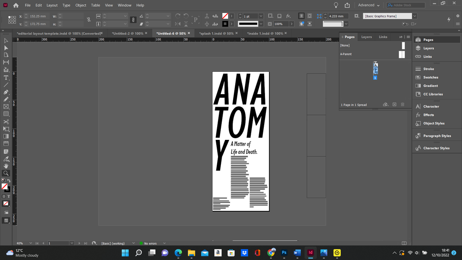Activate the Gap tool
Viewport: 462px width, 260px height.
click(6, 62)
